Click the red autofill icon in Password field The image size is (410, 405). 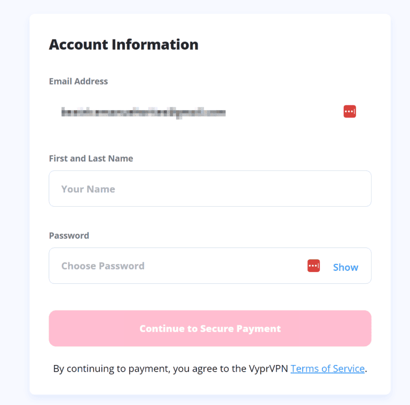[x=313, y=266]
